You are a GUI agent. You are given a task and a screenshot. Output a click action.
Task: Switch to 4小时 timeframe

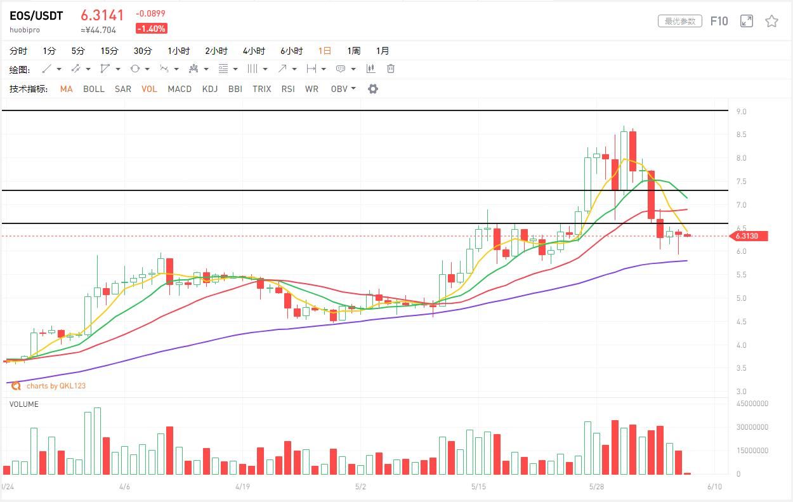tap(254, 51)
